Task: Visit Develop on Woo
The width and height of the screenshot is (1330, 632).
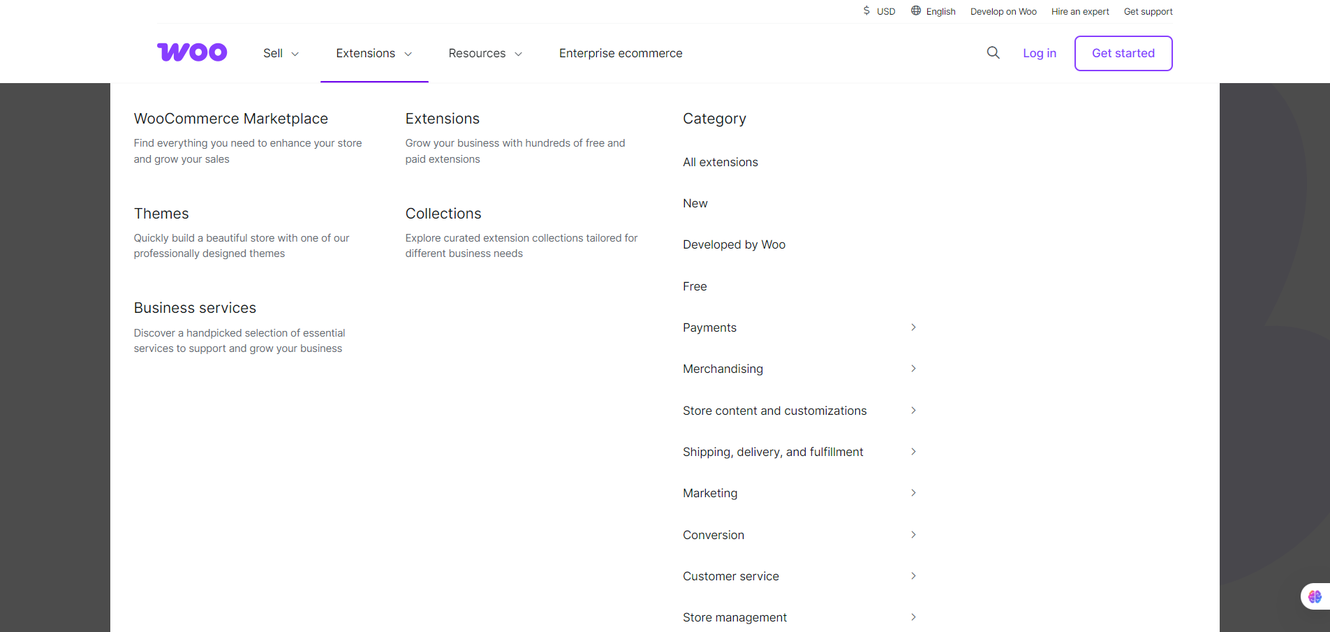Action: pyautogui.click(x=1003, y=11)
